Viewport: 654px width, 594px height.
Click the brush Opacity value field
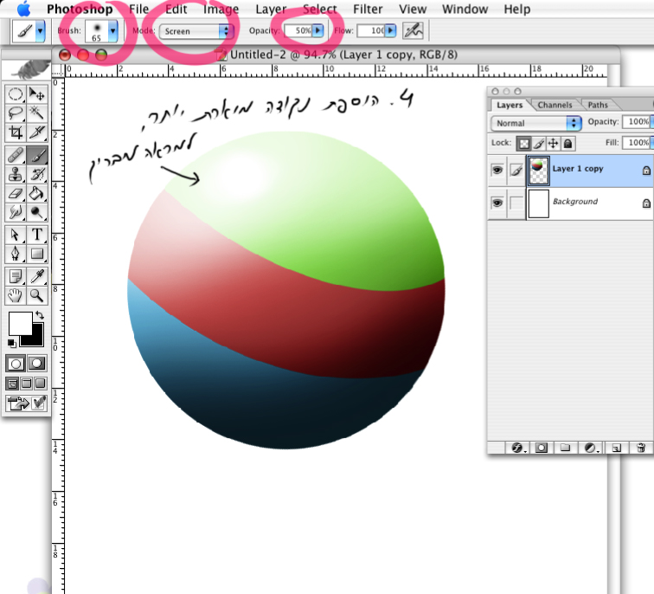(298, 30)
